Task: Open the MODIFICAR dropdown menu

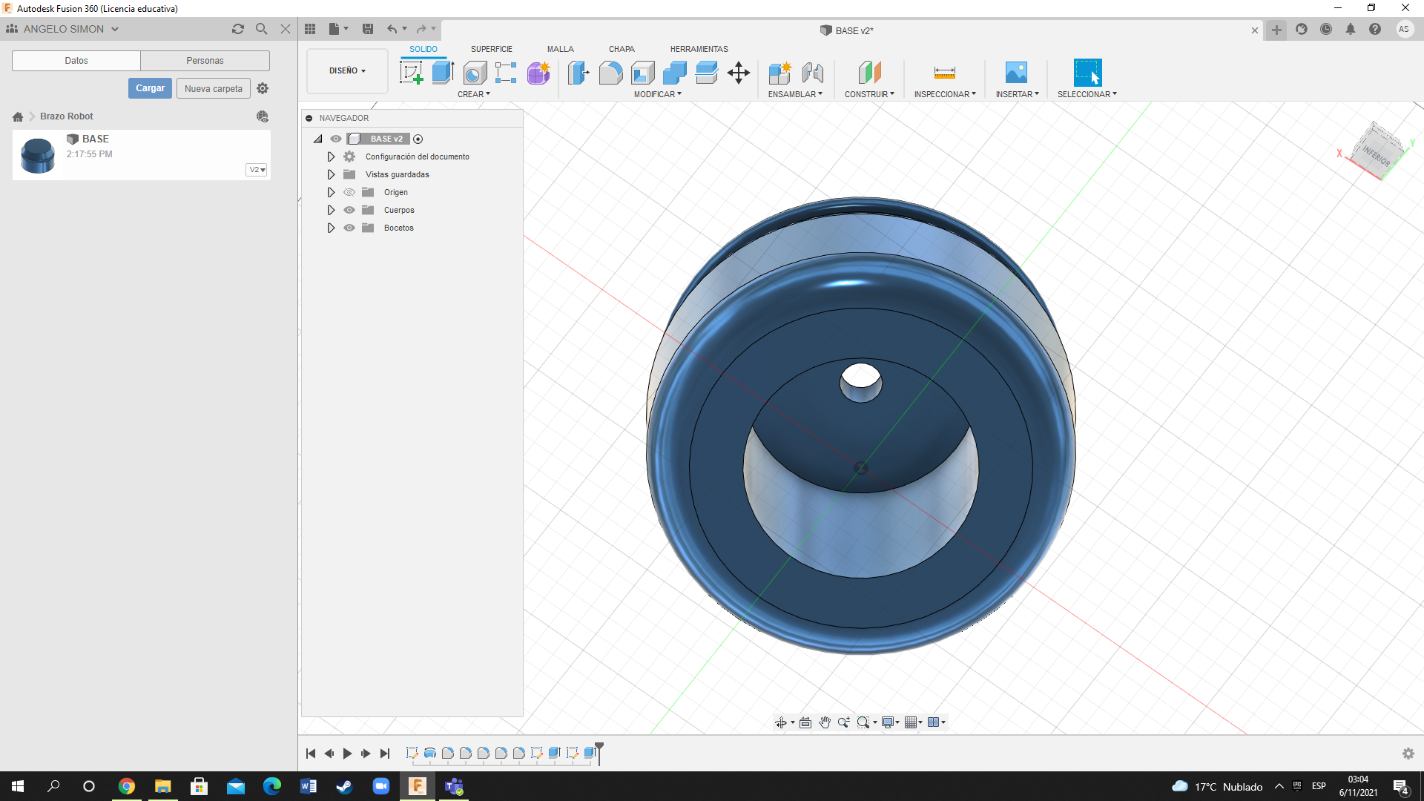Action: point(657,94)
